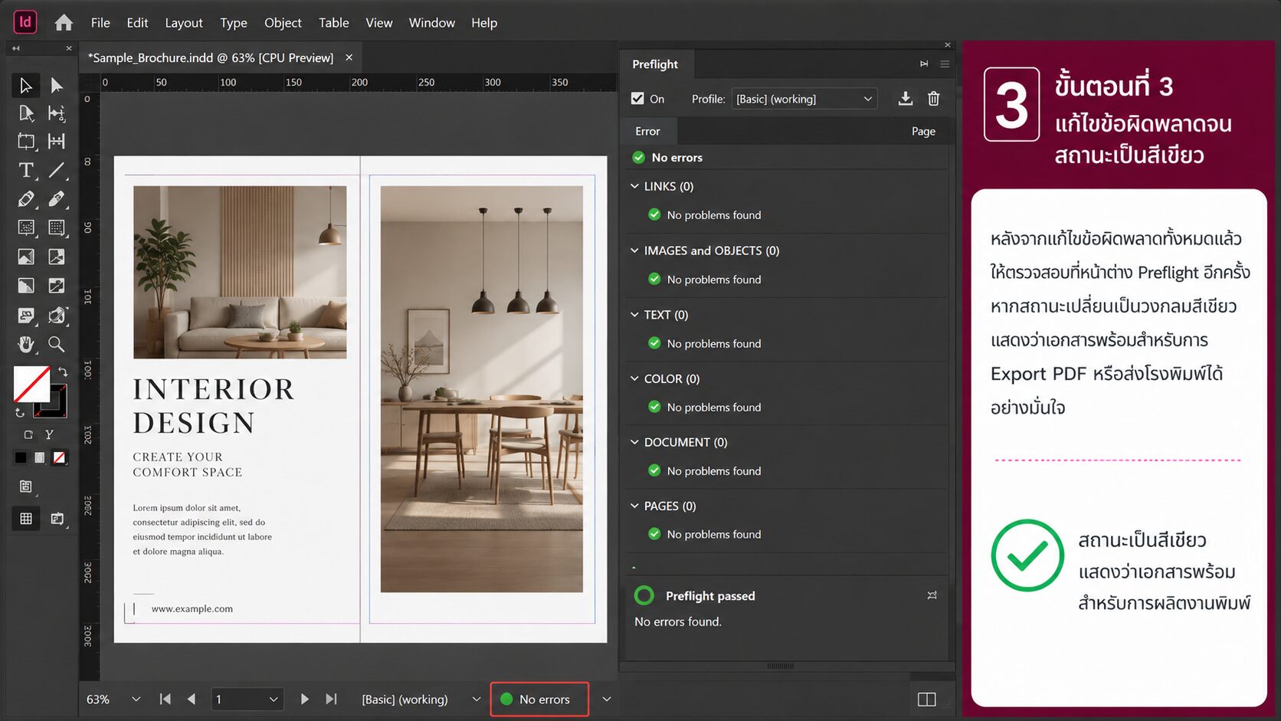1281x721 pixels.
Task: Select the Gradient Feather tool
Action: pyautogui.click(x=56, y=286)
